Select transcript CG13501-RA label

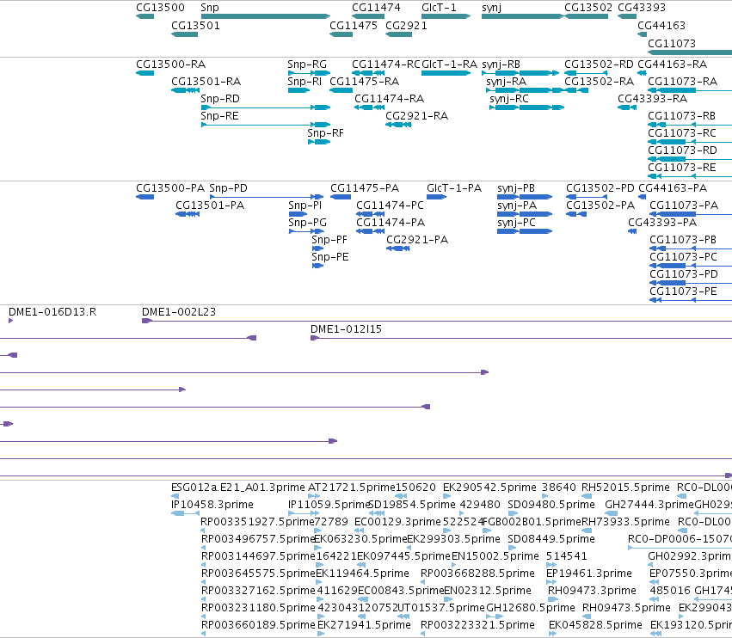click(206, 81)
